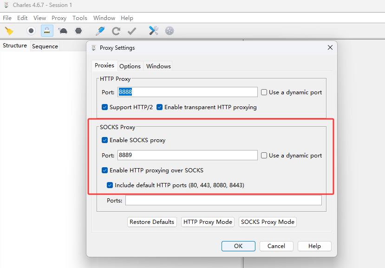The image size is (385, 268).
Task: Toggle SOCKS Proxy Use a dynamic port
Action: (x=264, y=156)
